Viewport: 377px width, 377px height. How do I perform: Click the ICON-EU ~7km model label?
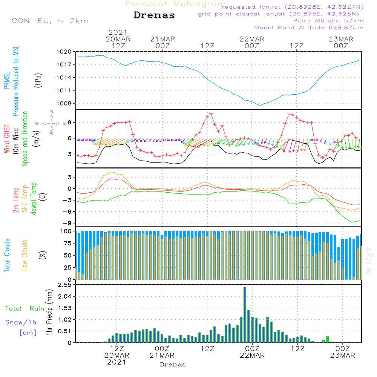click(48, 21)
